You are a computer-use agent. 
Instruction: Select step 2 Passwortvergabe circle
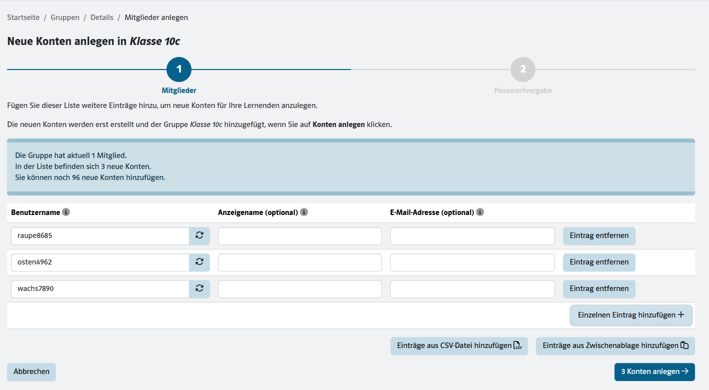522,69
